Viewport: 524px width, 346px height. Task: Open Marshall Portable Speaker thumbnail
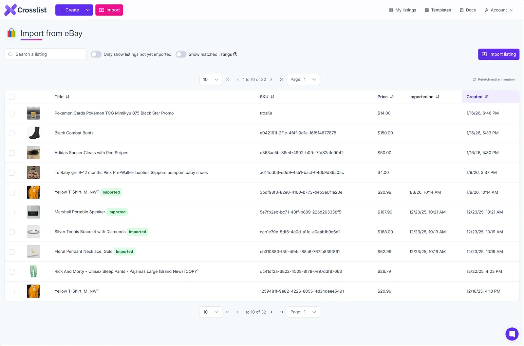point(33,212)
